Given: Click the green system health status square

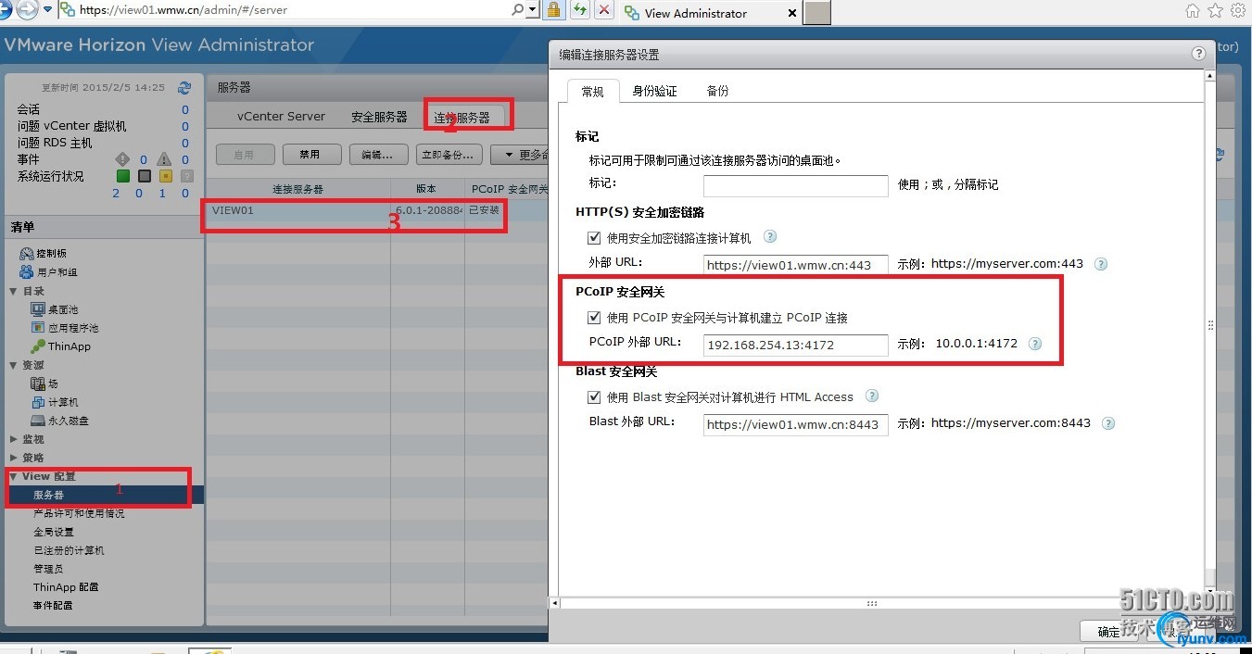Looking at the screenshot, I should pyautogui.click(x=122, y=176).
